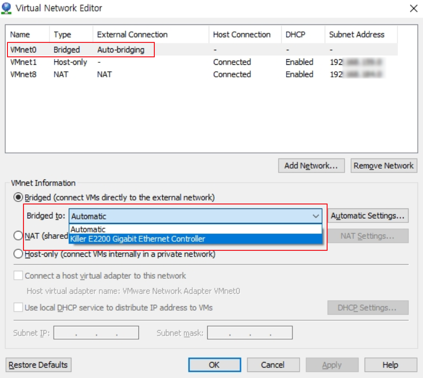This screenshot has height=378, width=423.
Task: Open Help
Action: click(x=391, y=365)
